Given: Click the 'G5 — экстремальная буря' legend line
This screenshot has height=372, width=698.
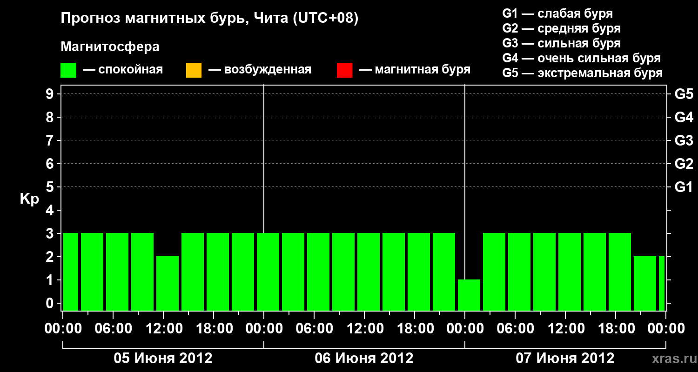Looking at the screenshot, I should pyautogui.click(x=582, y=73).
